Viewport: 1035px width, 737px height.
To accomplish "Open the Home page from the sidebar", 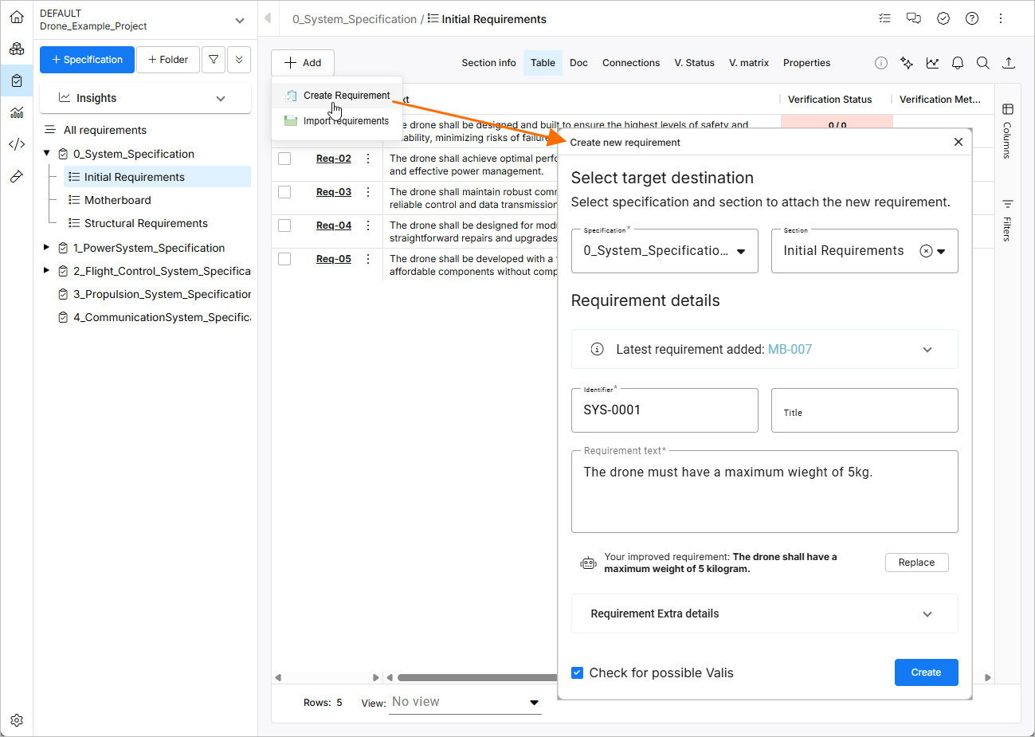I will (x=16, y=16).
